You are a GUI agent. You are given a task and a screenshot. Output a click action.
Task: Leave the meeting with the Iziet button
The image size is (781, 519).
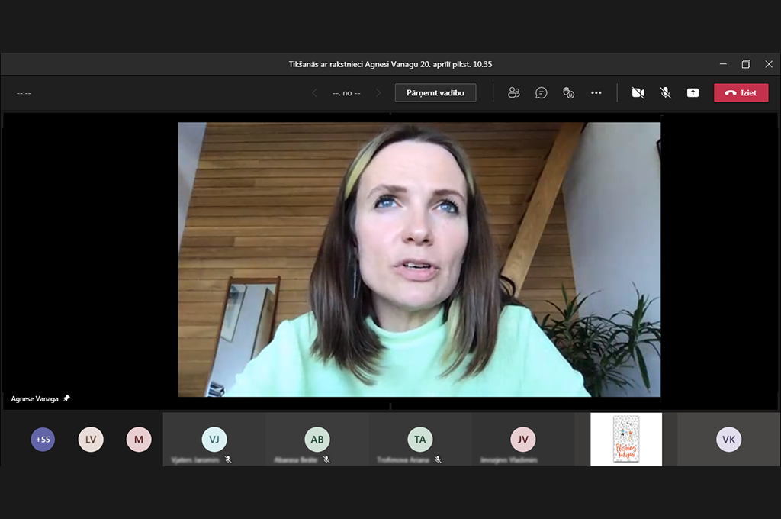click(x=741, y=92)
